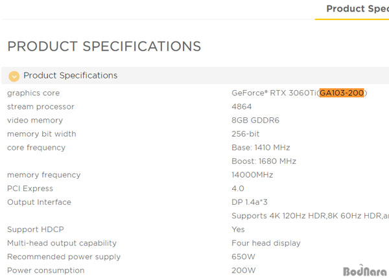This screenshot has height=278, width=389.
Task: Select the Base: 1410 MHz frequency text
Action: click(x=261, y=148)
